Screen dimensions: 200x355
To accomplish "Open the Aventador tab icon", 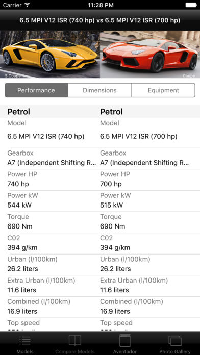I will [125, 340].
